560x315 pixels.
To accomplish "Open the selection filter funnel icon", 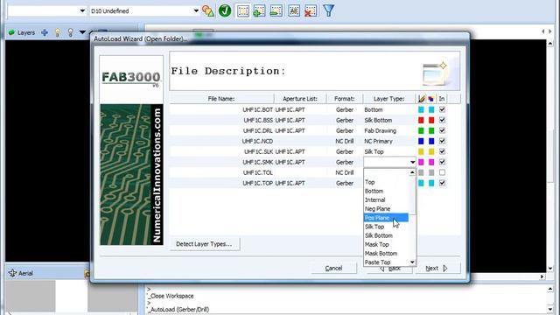I will coord(329,10).
